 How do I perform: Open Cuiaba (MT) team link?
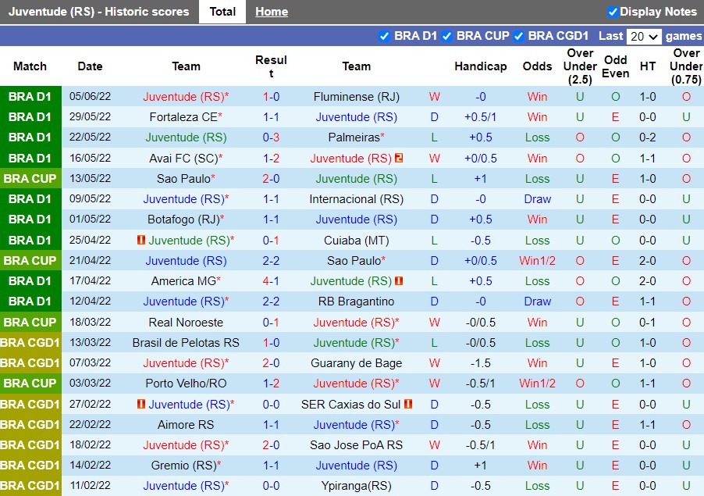pos(357,241)
